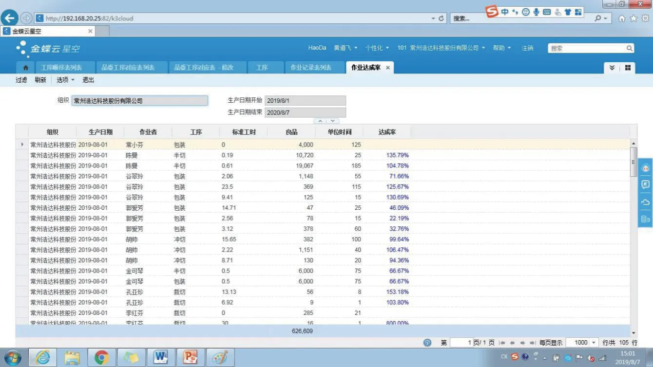Open the 101 常州洁达科技 organization dropdown
This screenshot has height=367, width=653.
tap(441, 48)
